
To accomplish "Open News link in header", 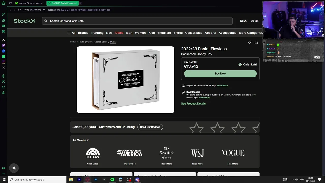I will point(243,21).
